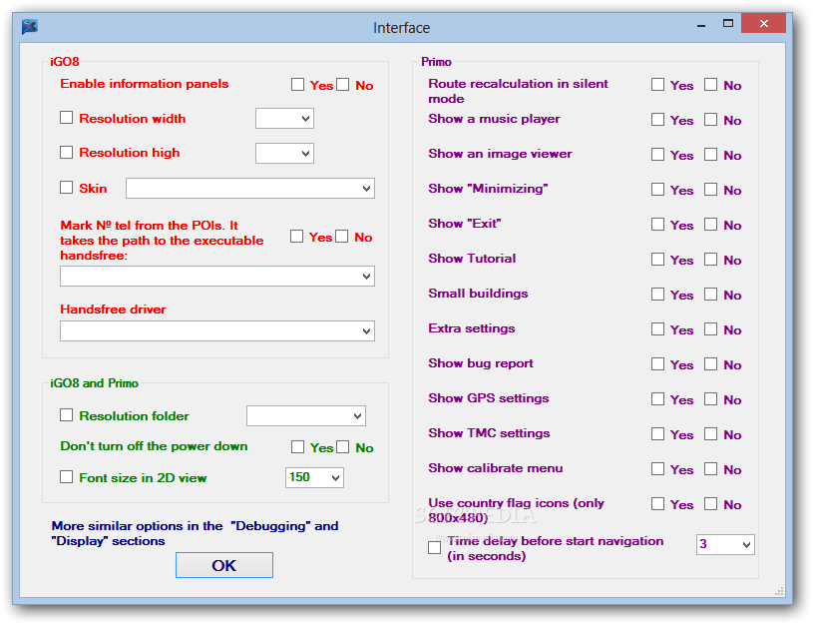Tick the Time delay before start navigation checkbox
The height and width of the screenshot is (625, 813).
435,548
